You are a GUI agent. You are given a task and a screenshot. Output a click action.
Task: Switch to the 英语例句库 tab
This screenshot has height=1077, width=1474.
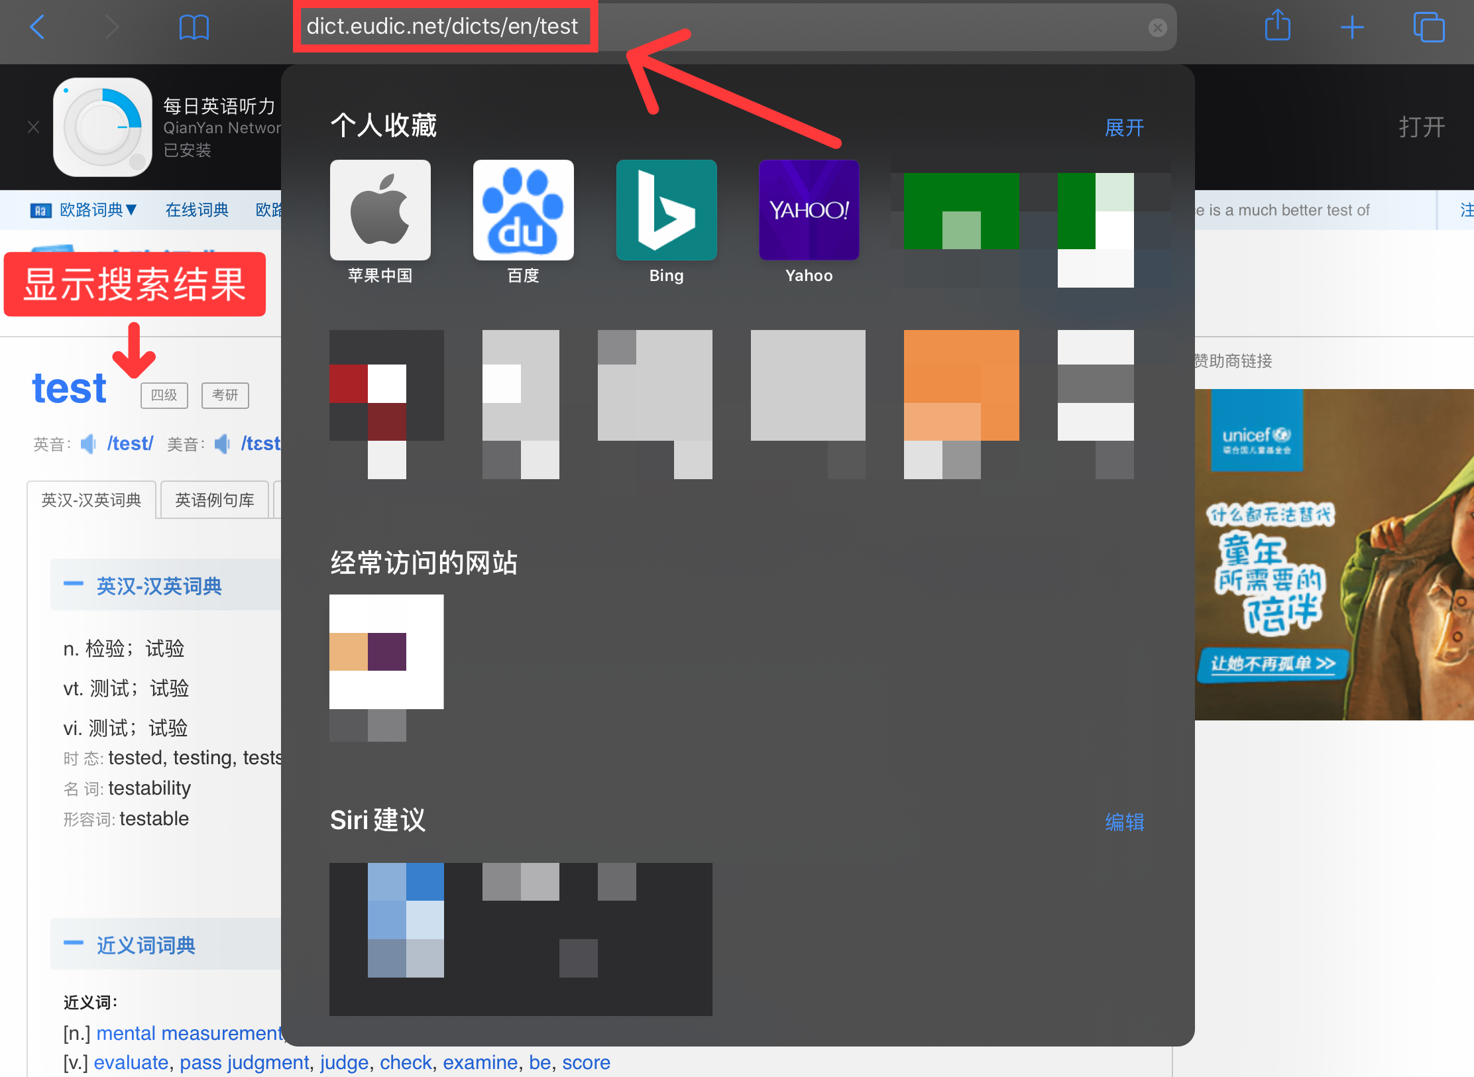[x=214, y=500]
